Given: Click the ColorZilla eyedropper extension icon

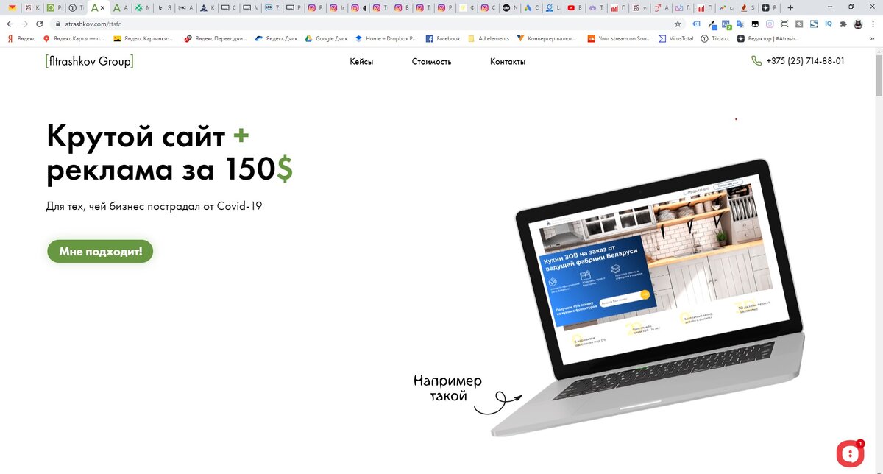Looking at the screenshot, I should coord(712,24).
